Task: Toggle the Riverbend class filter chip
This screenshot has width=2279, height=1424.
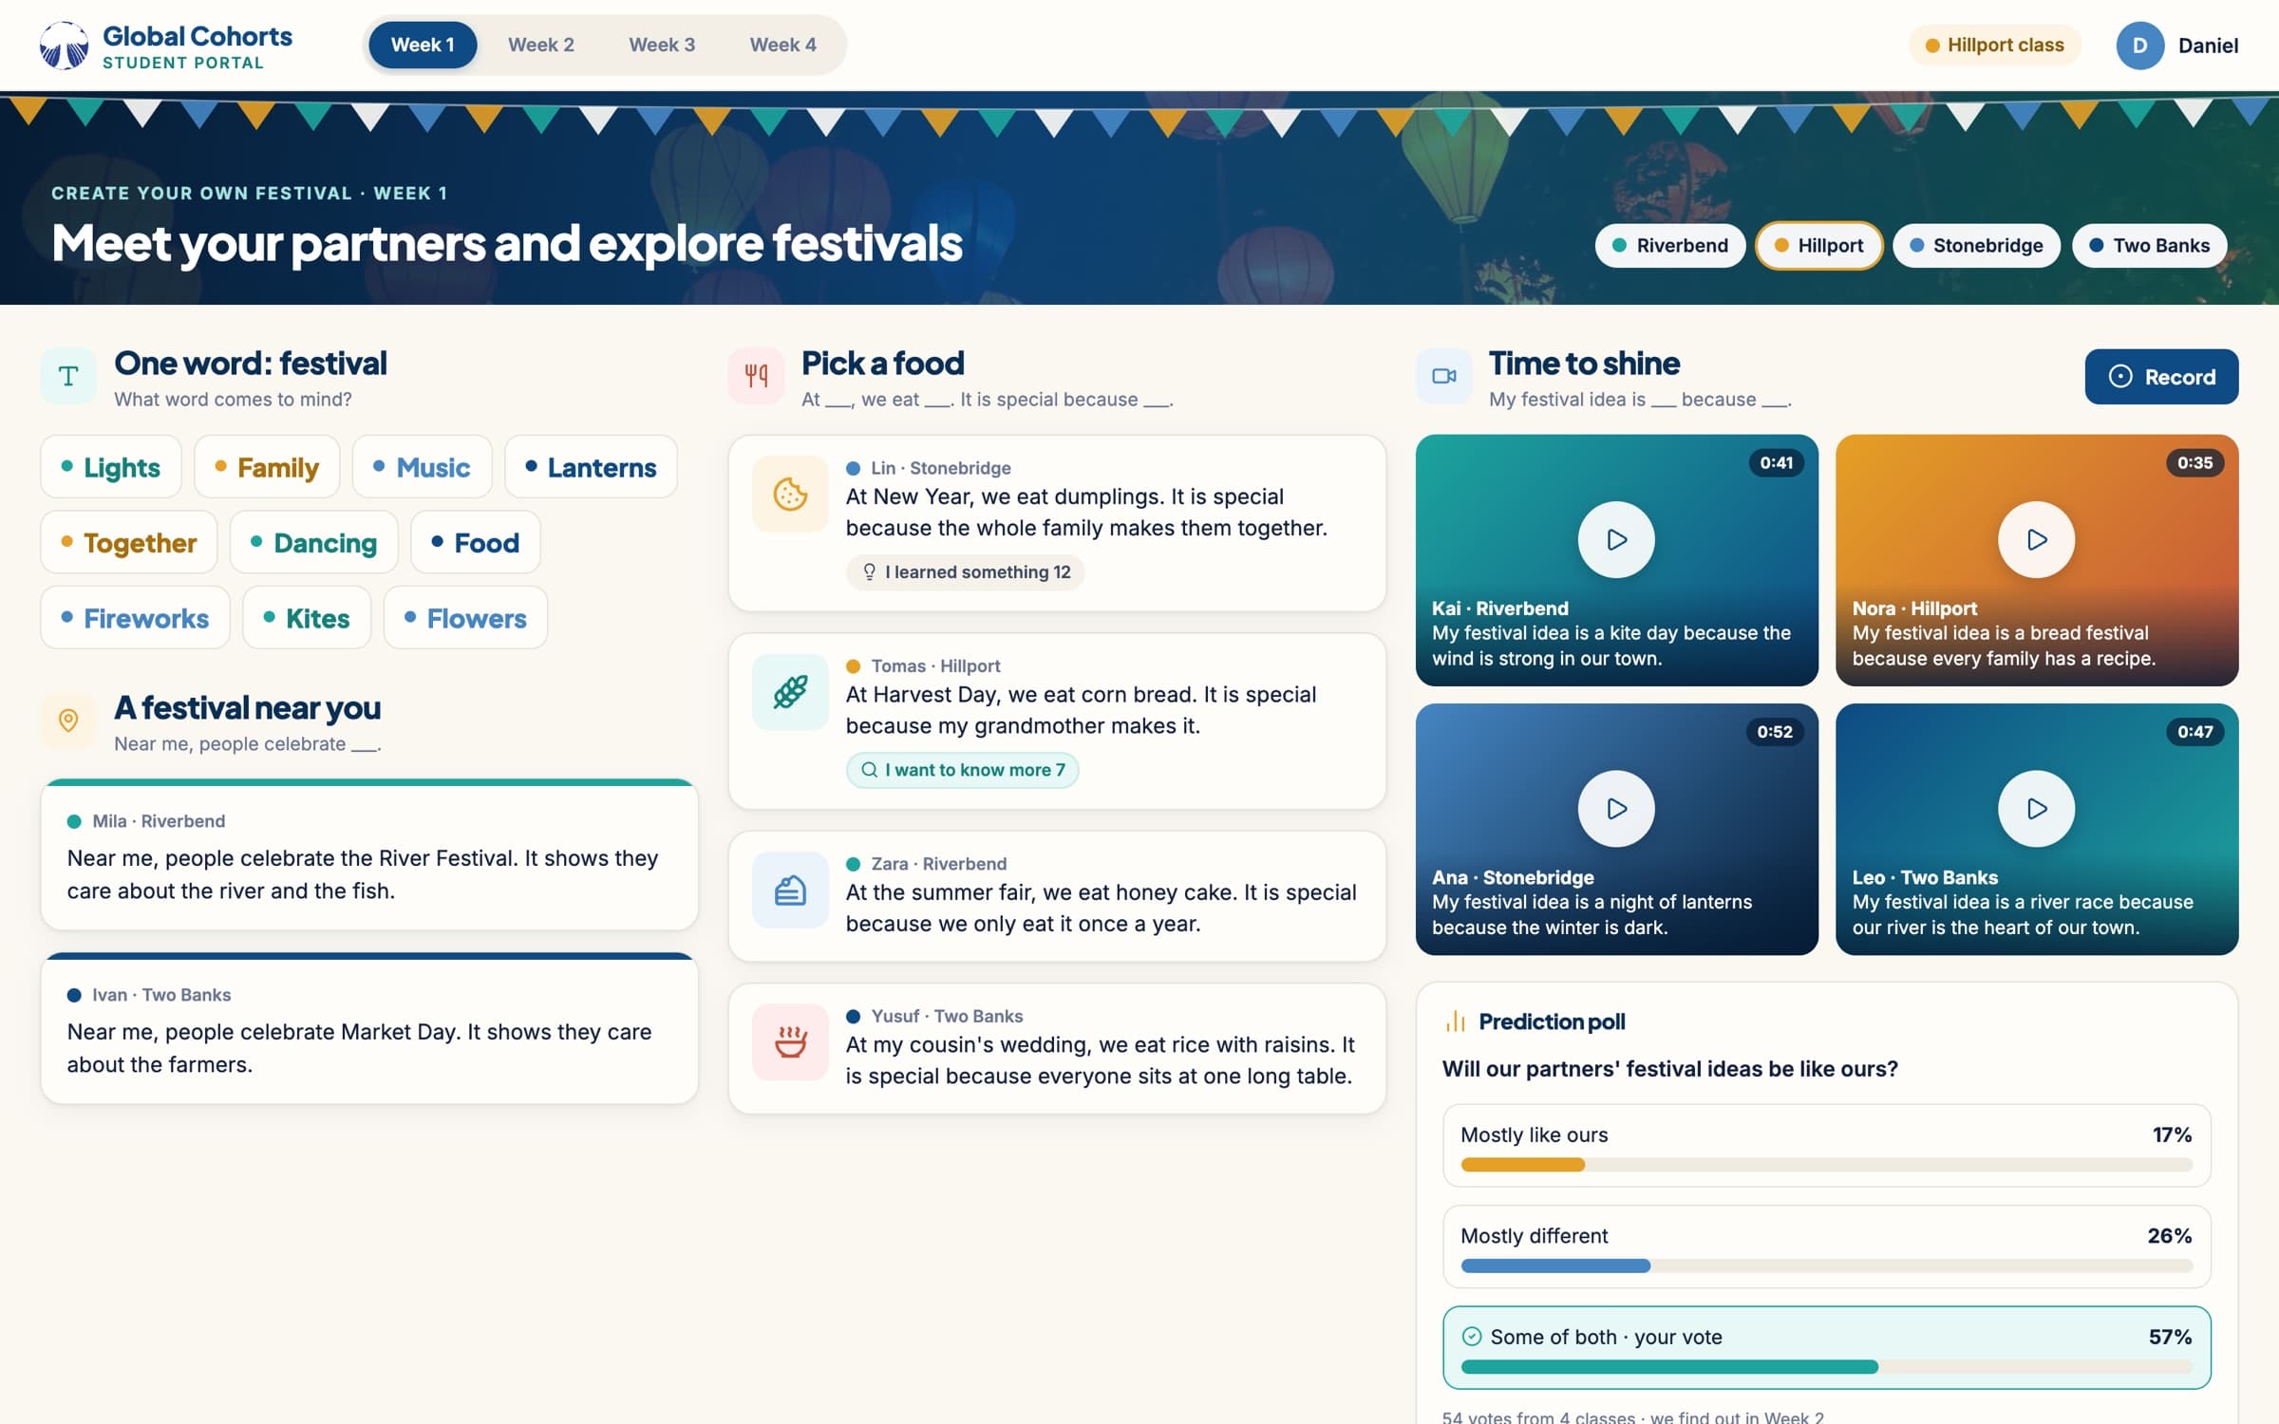Action: (1670, 246)
